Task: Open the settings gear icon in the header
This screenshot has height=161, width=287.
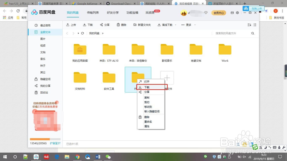Action: (237, 13)
